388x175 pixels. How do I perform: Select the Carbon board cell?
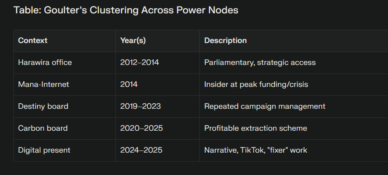(43, 128)
